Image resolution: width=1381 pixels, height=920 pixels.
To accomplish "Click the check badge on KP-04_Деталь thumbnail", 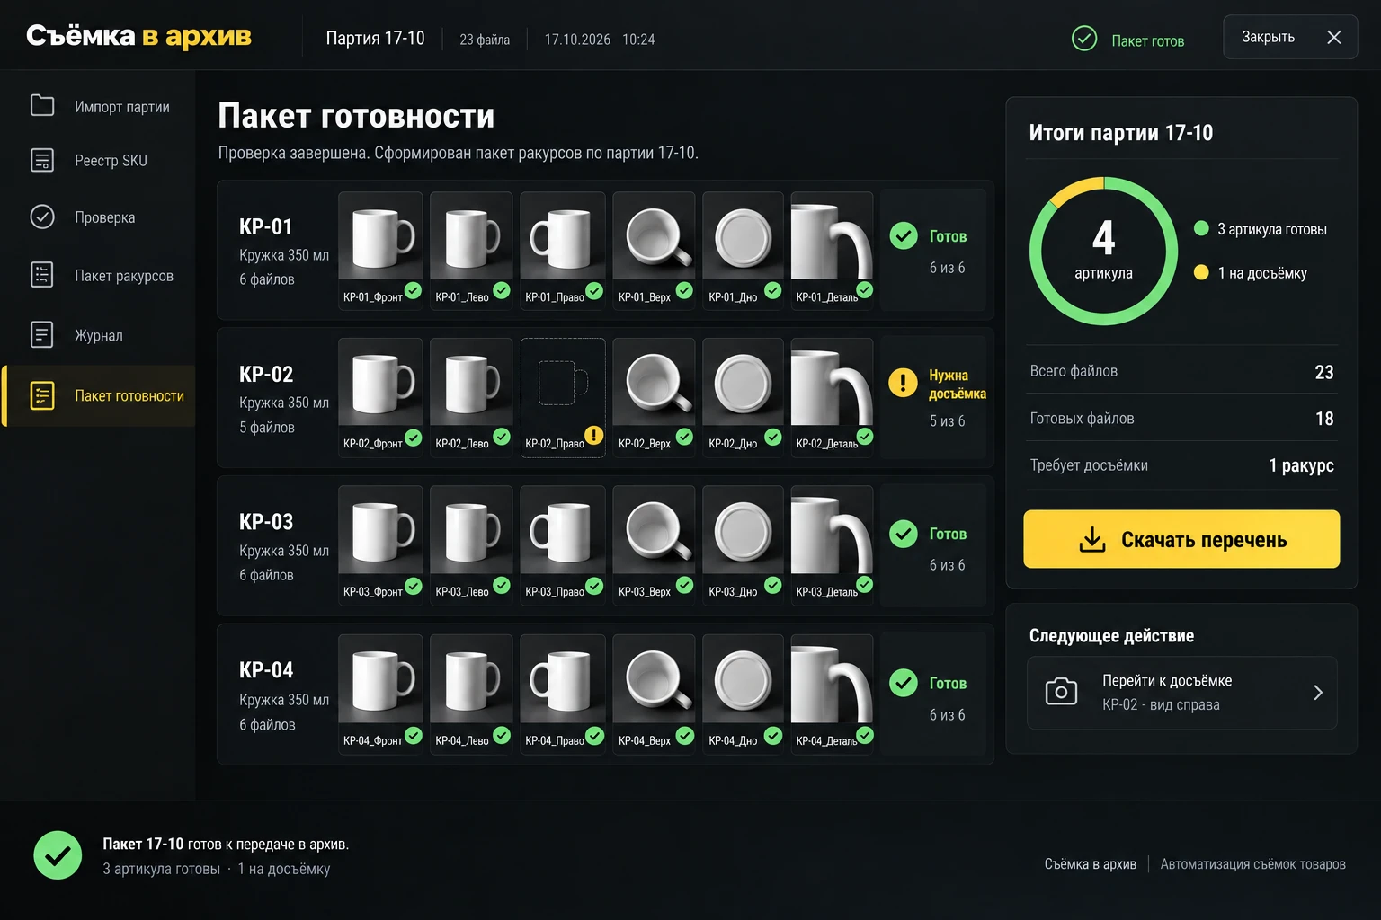I will pyautogui.click(x=865, y=735).
